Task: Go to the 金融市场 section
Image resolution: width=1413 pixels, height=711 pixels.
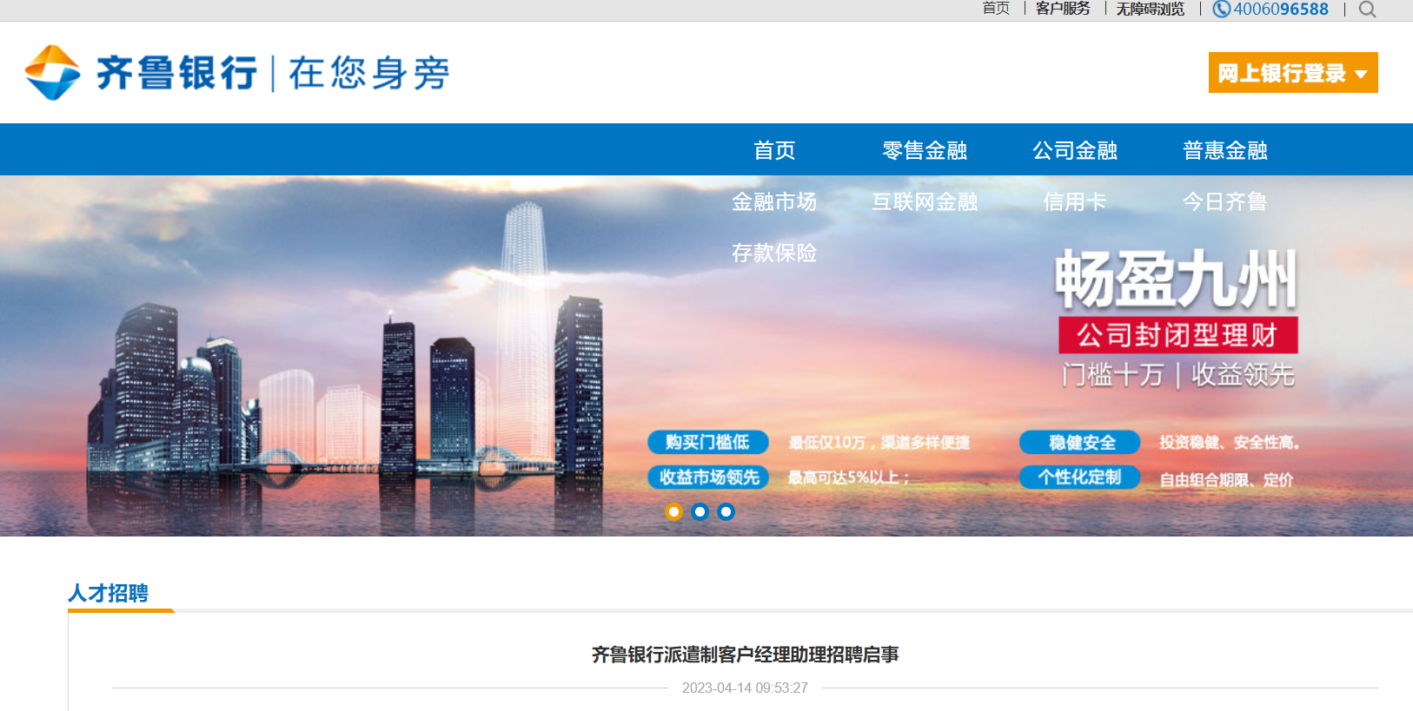Action: coord(774,201)
